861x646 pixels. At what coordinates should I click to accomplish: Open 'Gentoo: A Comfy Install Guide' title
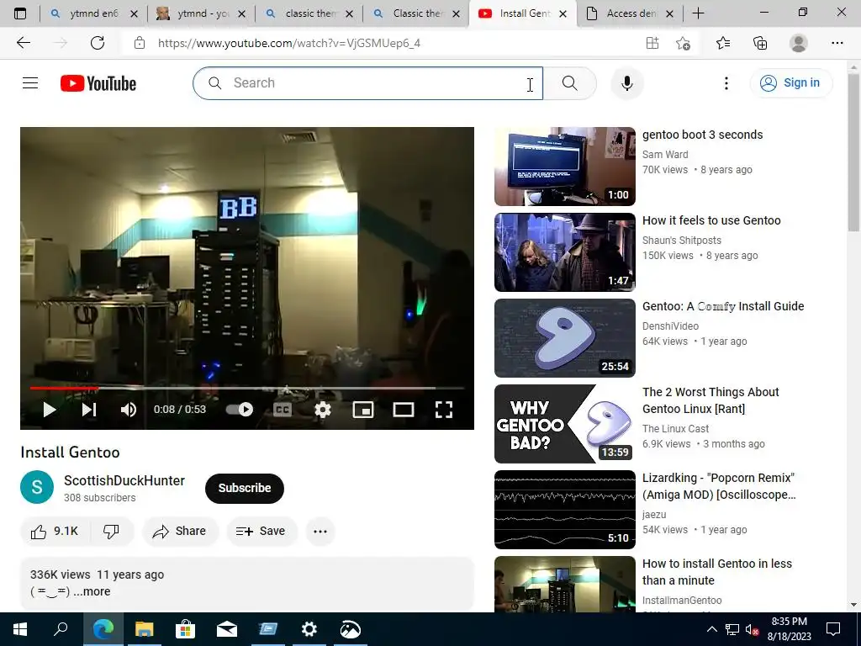point(722,306)
